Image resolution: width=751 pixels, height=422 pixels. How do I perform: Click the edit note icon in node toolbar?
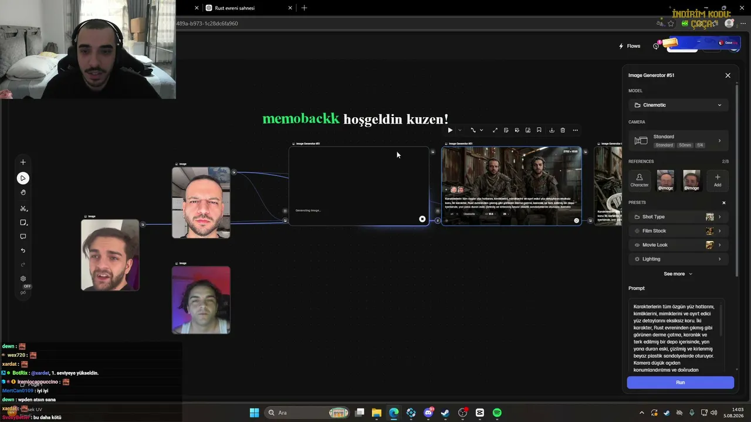[506, 130]
